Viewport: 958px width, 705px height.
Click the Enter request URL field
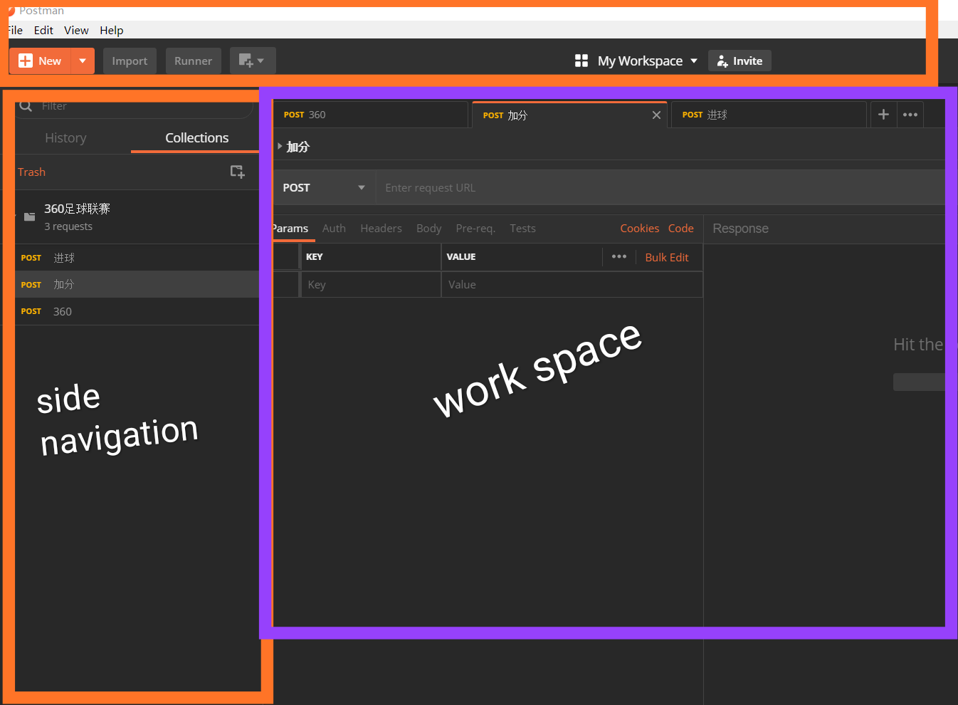[660, 188]
